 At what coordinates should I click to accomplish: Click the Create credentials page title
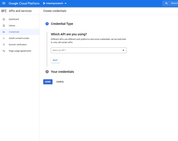coord(55,11)
